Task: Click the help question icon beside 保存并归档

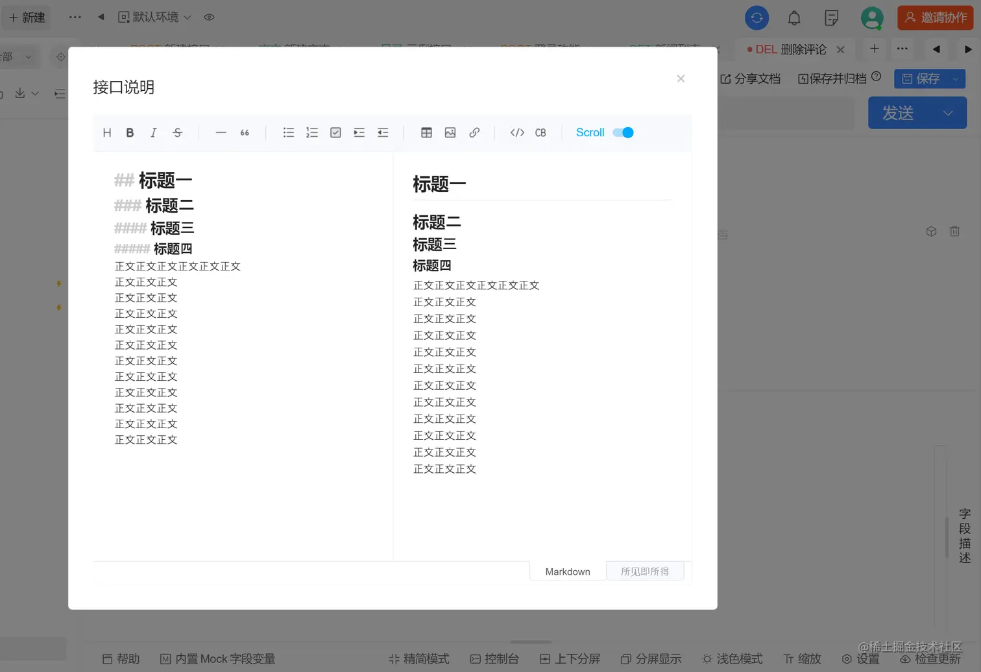Action: (876, 77)
